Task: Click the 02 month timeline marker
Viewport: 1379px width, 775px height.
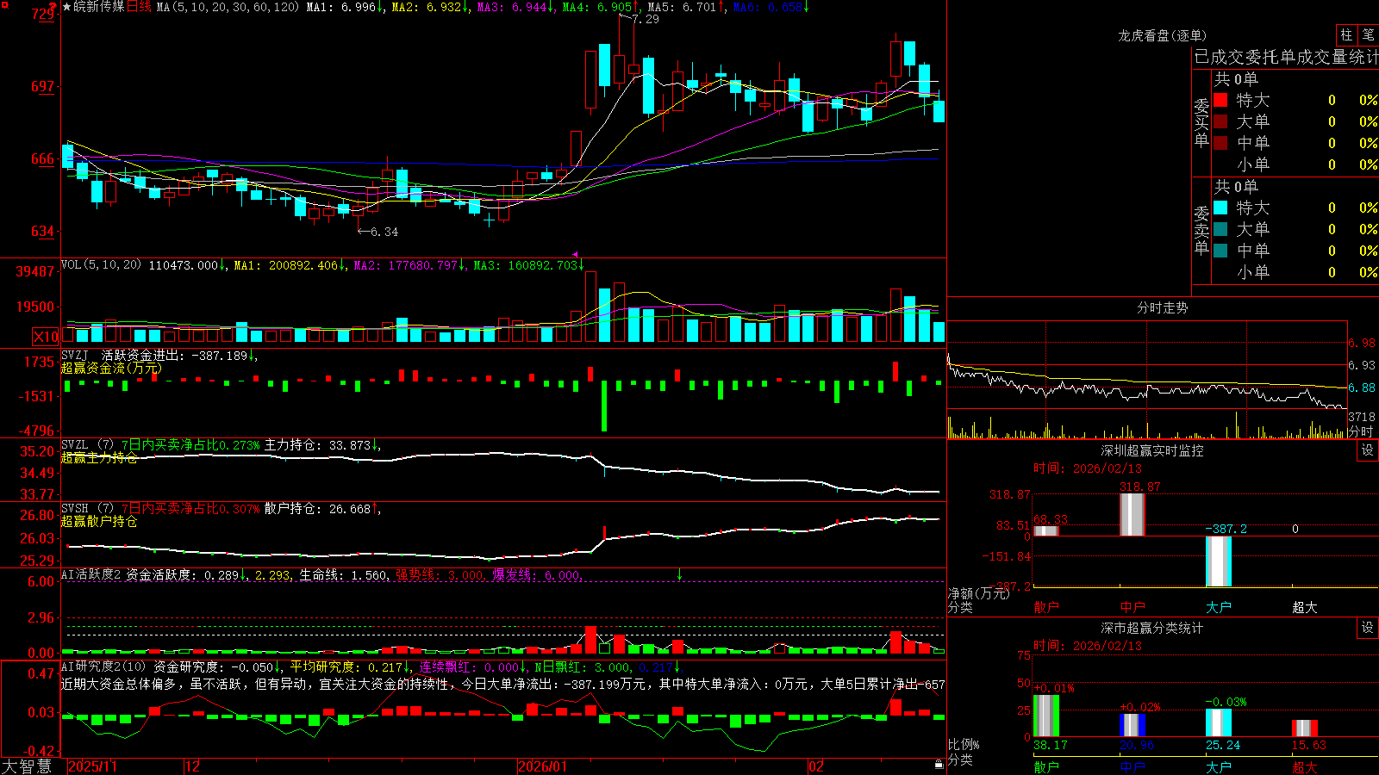Action: pyautogui.click(x=816, y=766)
